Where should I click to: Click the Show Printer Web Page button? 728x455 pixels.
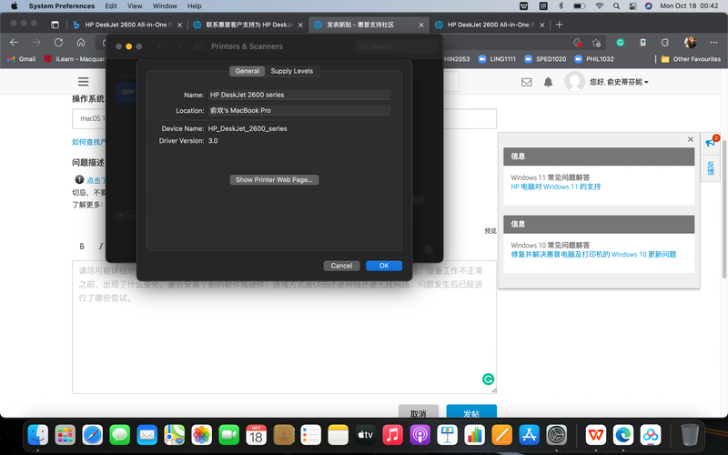click(x=274, y=180)
